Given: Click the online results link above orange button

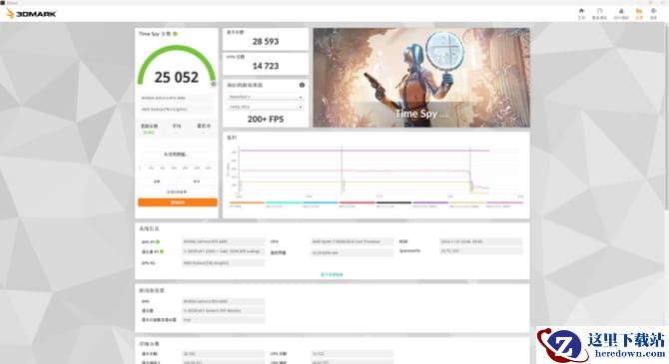Looking at the screenshot, I should [x=177, y=192].
